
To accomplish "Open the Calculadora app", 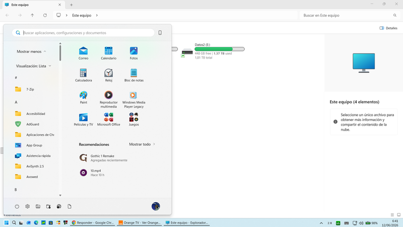I will pos(83,75).
